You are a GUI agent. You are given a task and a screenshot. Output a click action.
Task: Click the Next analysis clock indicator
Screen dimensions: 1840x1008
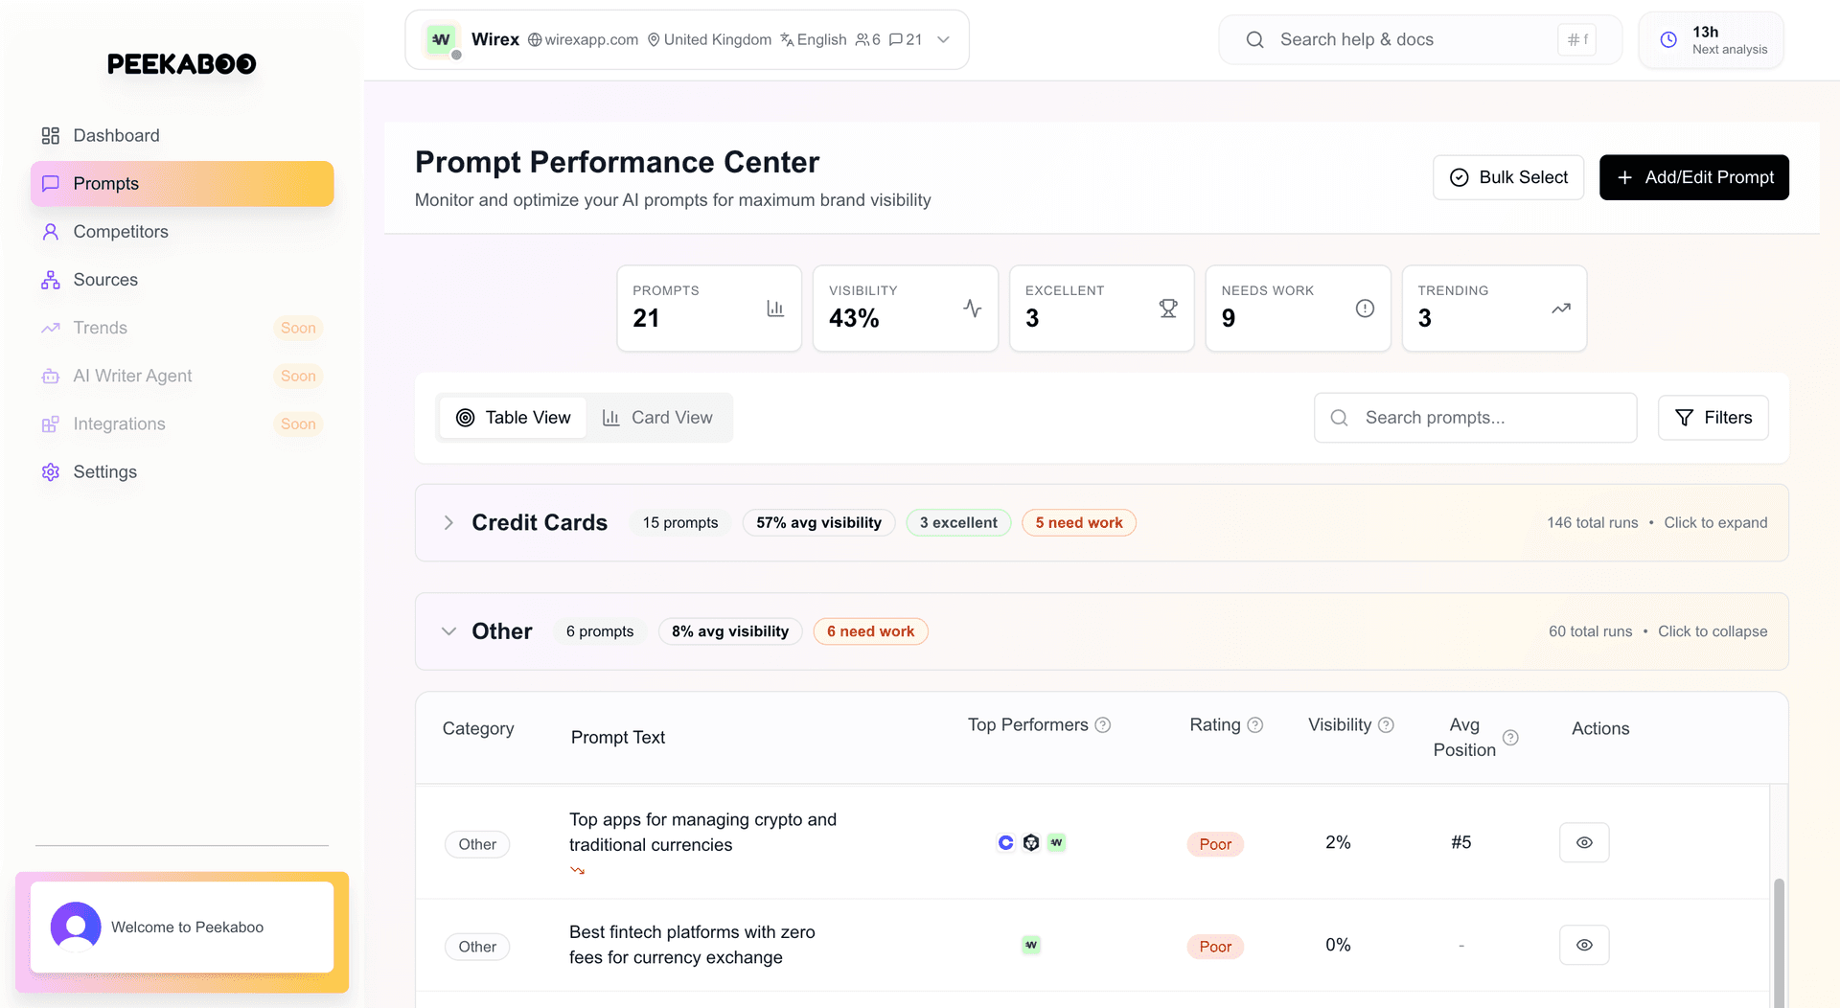coord(1712,40)
